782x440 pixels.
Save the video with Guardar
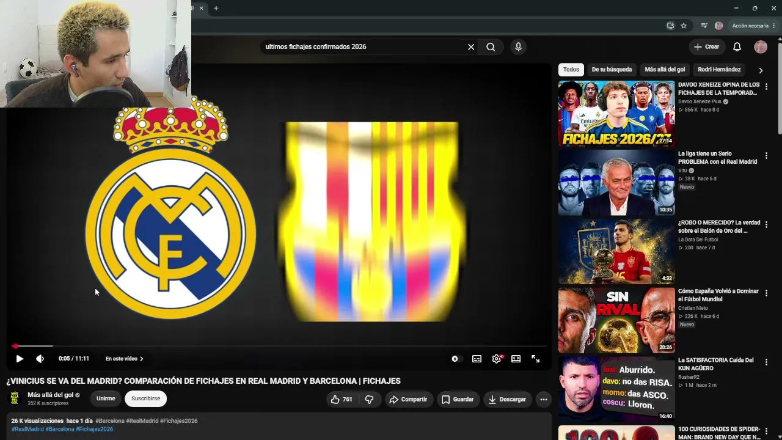pos(458,399)
